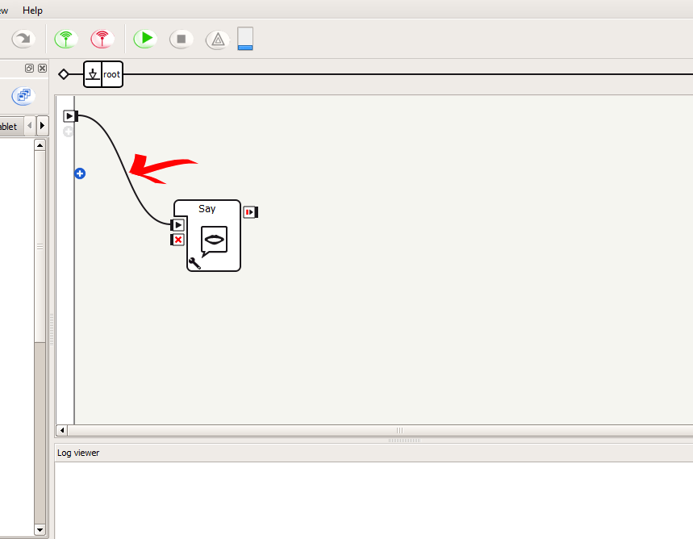Click the Say box onStop red X input
This screenshot has width=693, height=539.
click(x=178, y=240)
